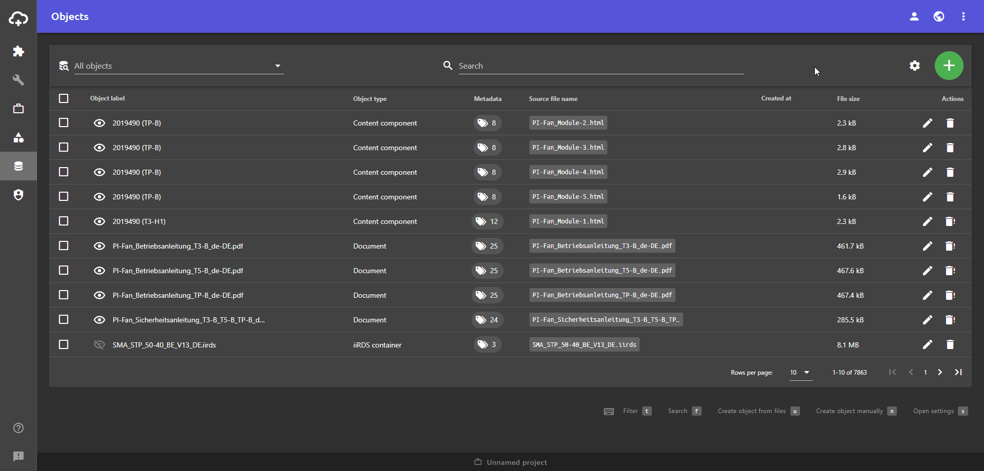
Task: Open metadata tags of SMA_STP iiRDS container row
Action: 487,344
